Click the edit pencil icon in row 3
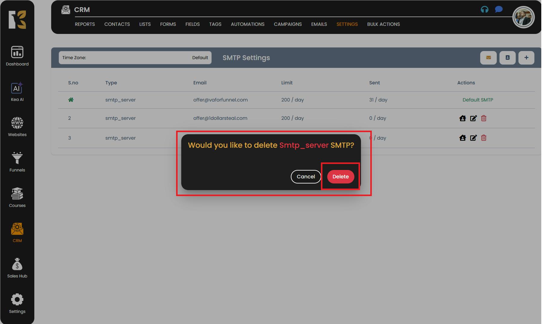The width and height of the screenshot is (547, 324). pyautogui.click(x=473, y=138)
